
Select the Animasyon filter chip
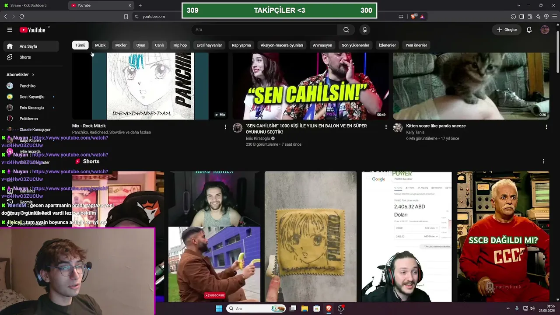click(322, 45)
